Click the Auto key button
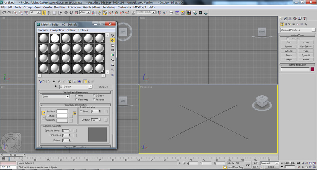Image resolution: width=317 pixels, height=170 pixels. [x=256, y=163]
